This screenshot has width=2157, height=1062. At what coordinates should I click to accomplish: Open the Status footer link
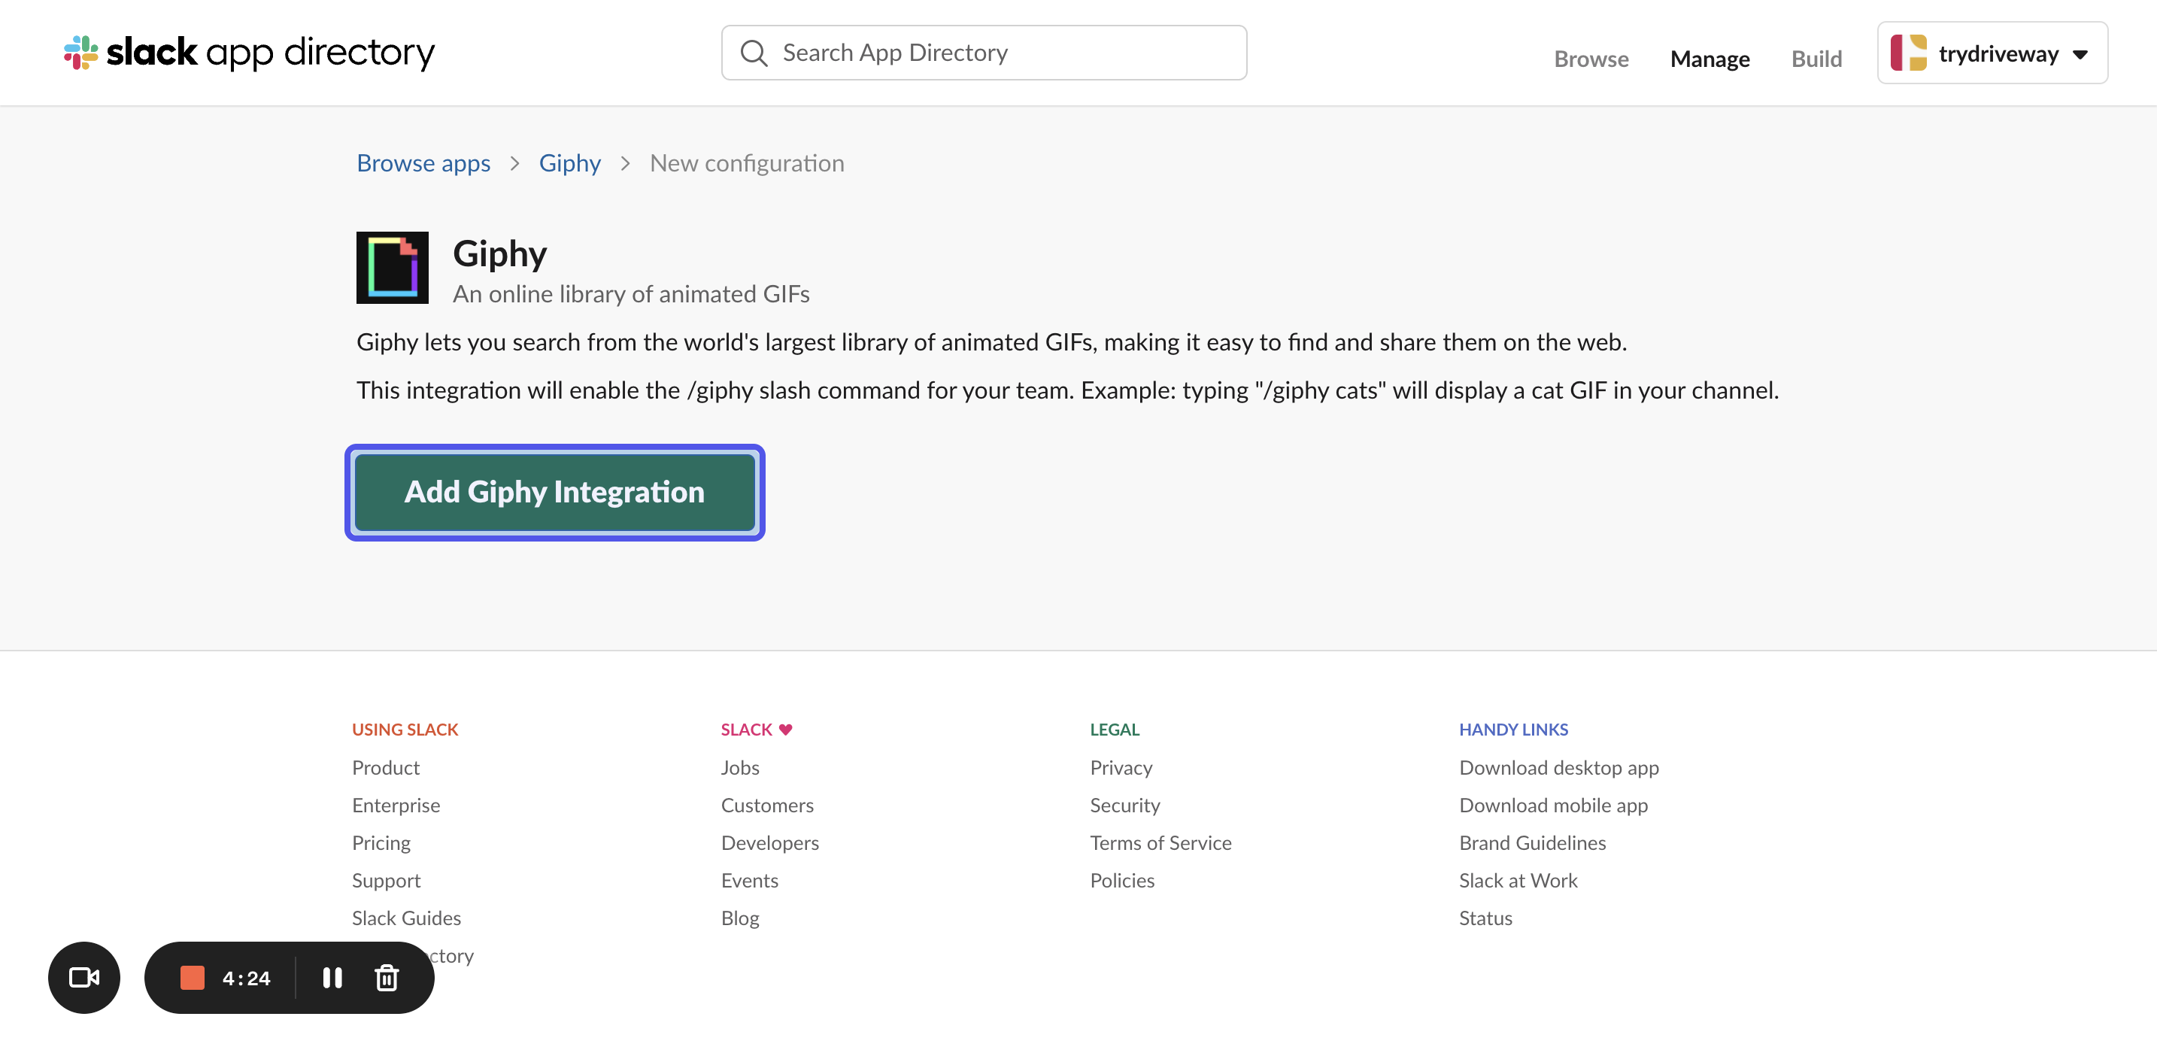point(1485,918)
